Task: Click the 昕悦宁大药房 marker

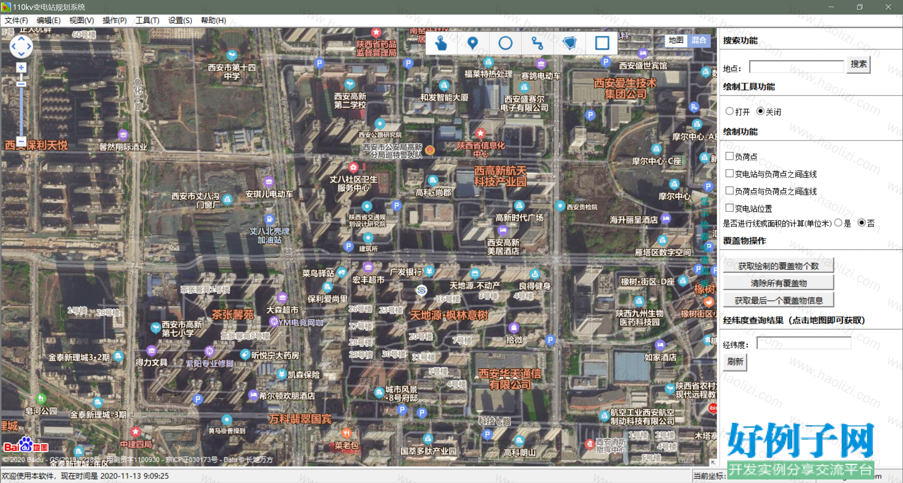Action: [245, 354]
